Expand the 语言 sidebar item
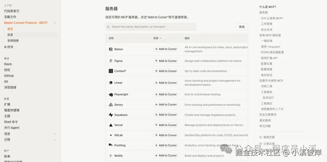The height and width of the screenshot is (162, 327). pyautogui.click(x=54, y=134)
